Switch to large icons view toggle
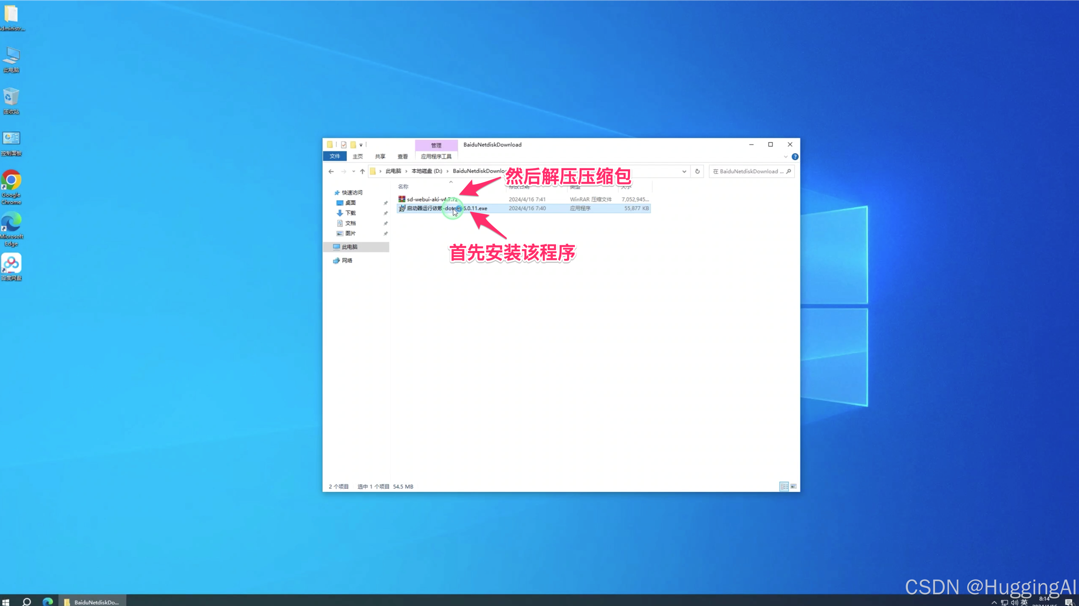This screenshot has width=1079, height=606. tap(793, 486)
